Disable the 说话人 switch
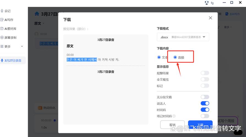 pyautogui.click(x=205, y=103)
